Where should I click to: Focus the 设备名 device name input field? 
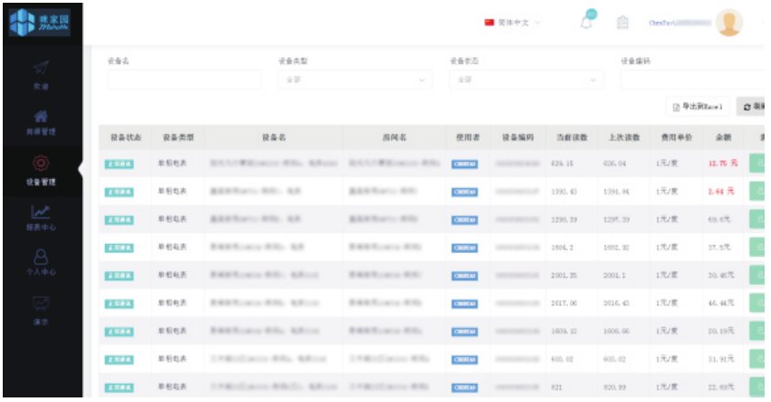183,80
